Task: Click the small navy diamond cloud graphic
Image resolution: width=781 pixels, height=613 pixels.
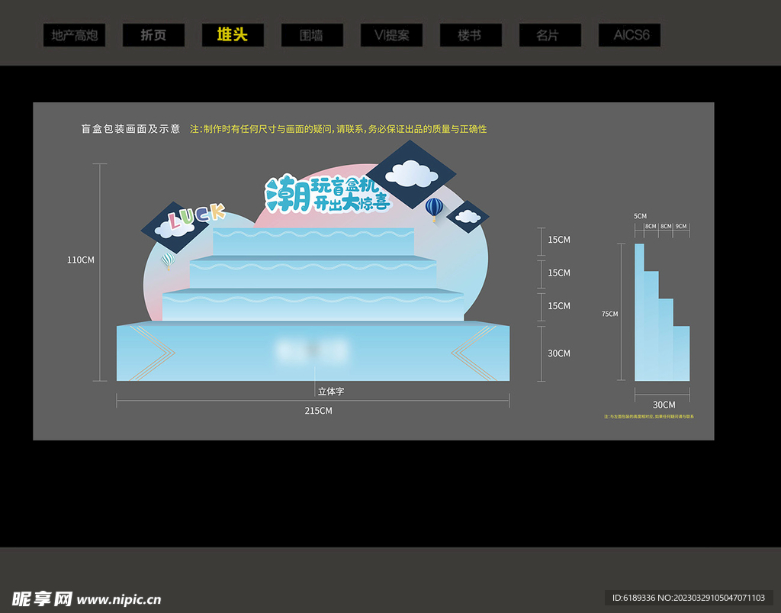Action: (468, 217)
